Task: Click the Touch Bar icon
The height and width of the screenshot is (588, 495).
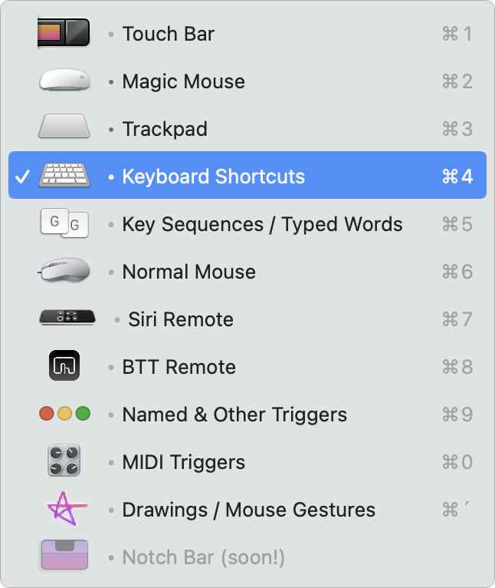Action: (x=64, y=33)
